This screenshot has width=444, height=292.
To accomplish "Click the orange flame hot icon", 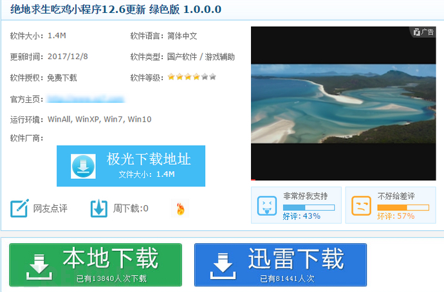I will coord(180,208).
